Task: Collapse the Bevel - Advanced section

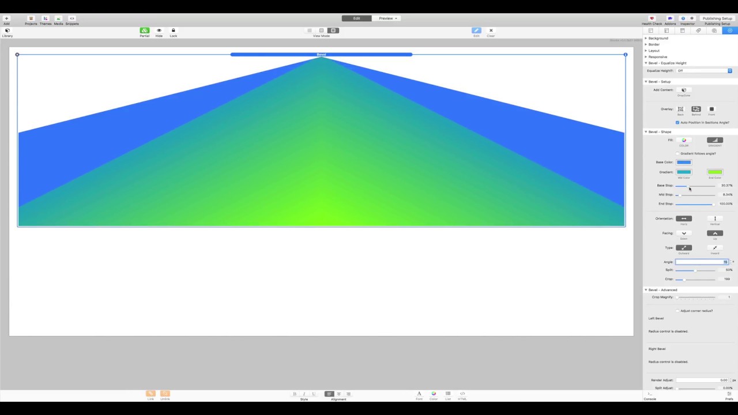Action: 646,290
